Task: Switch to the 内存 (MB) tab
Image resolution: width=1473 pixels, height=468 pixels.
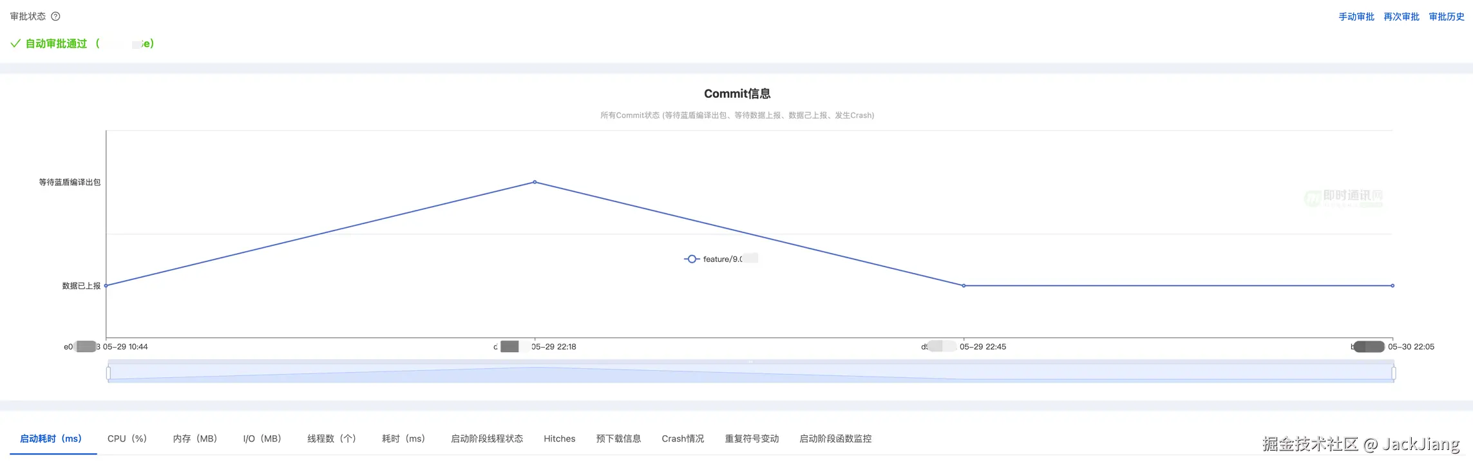Action: click(x=195, y=438)
